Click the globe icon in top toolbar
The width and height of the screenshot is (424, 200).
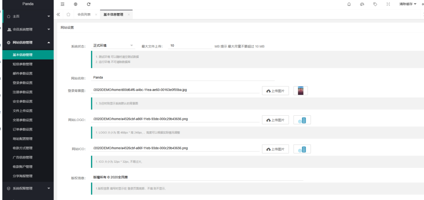click(75, 4)
